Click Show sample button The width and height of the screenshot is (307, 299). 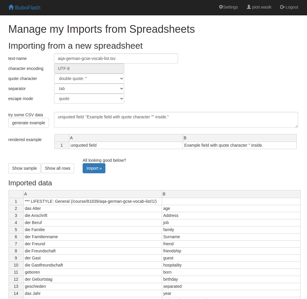pos(25,168)
